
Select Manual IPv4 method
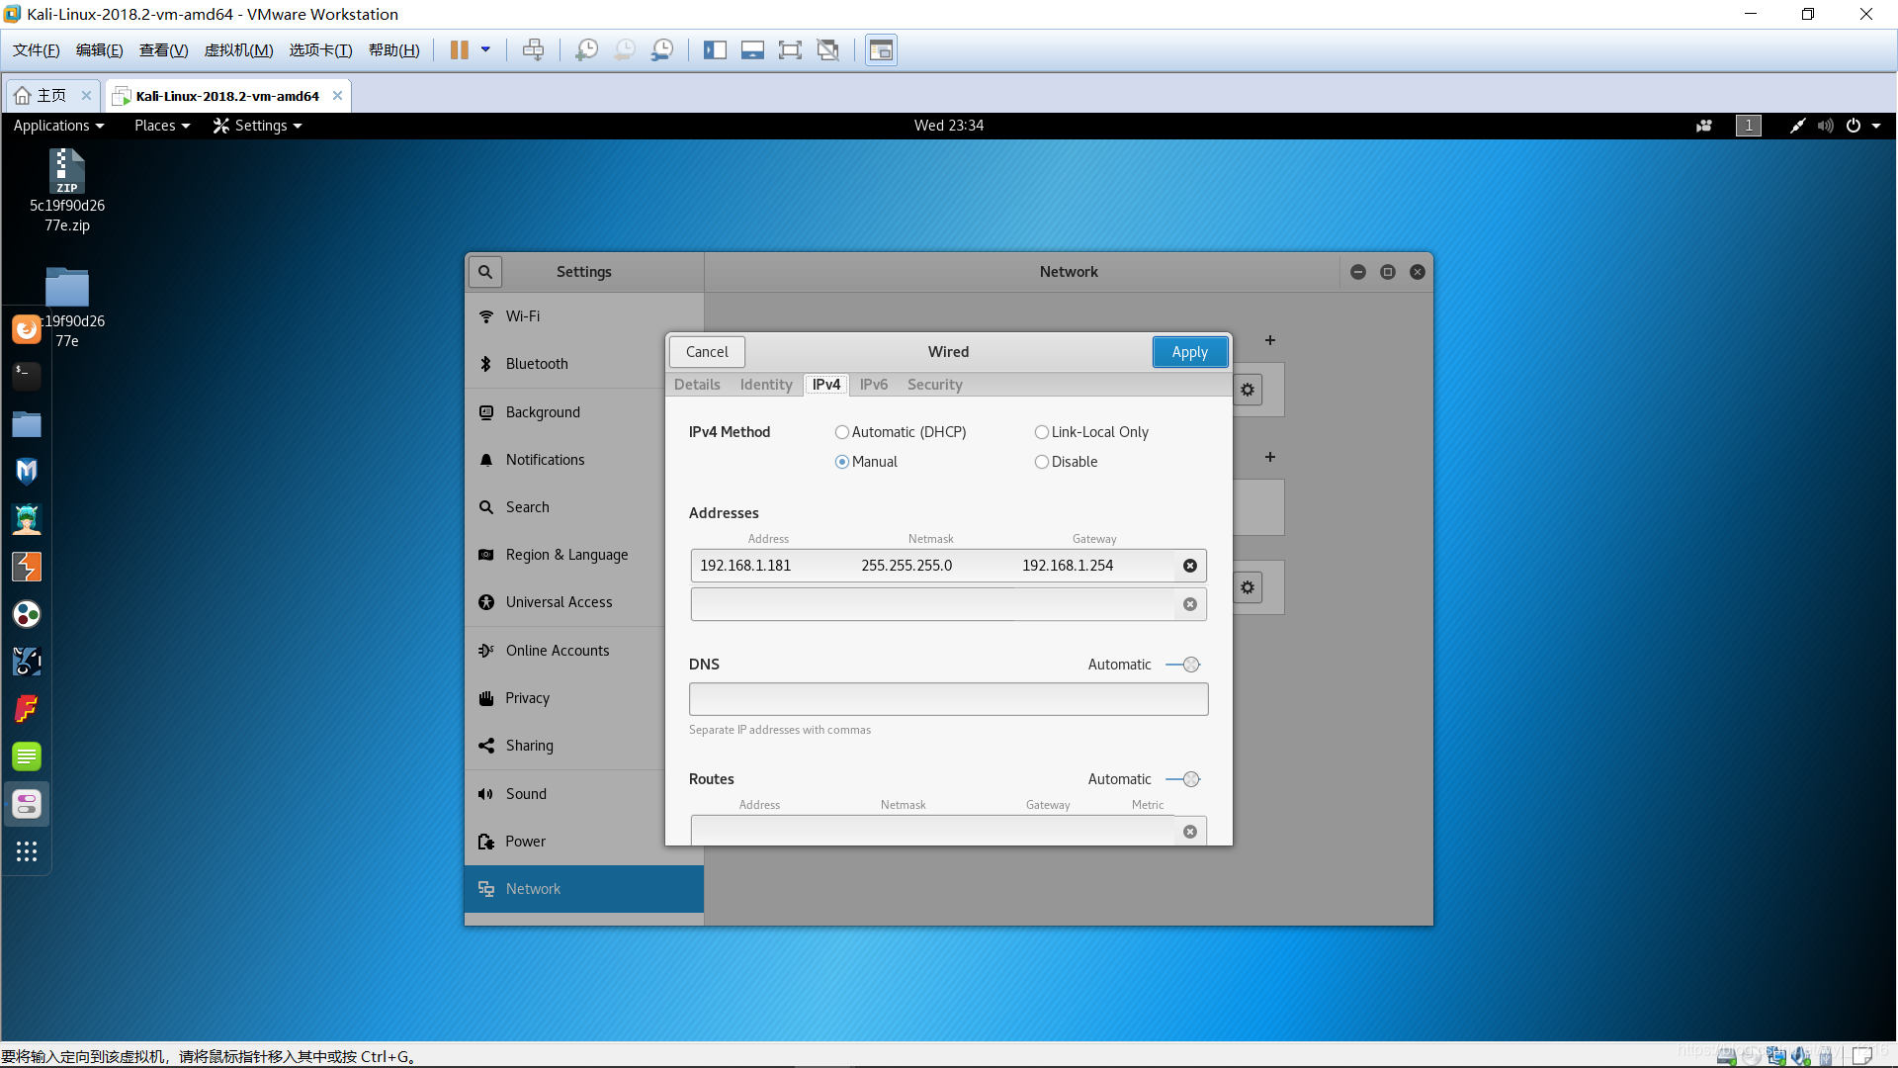(x=866, y=462)
